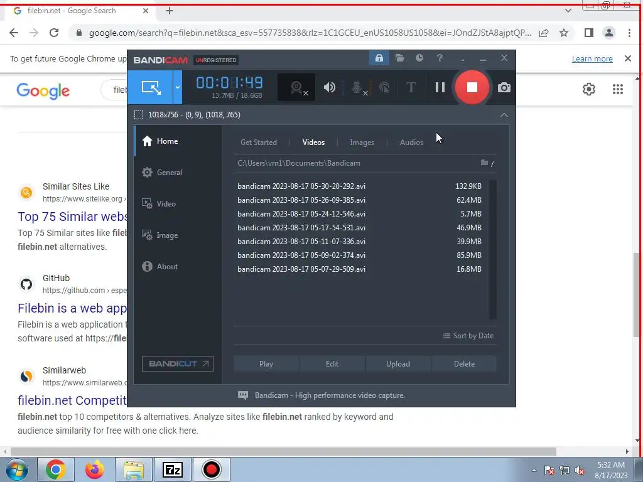
Task: Select bandicam 2023-08-17 05-24-12-546.avi
Action: tap(359, 214)
